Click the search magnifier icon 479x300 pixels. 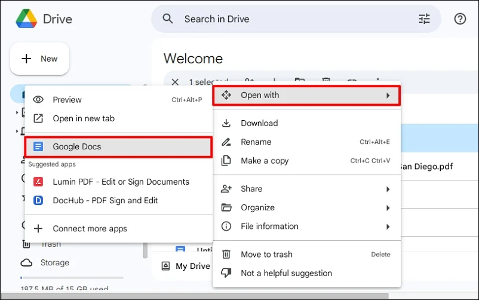tap(168, 19)
